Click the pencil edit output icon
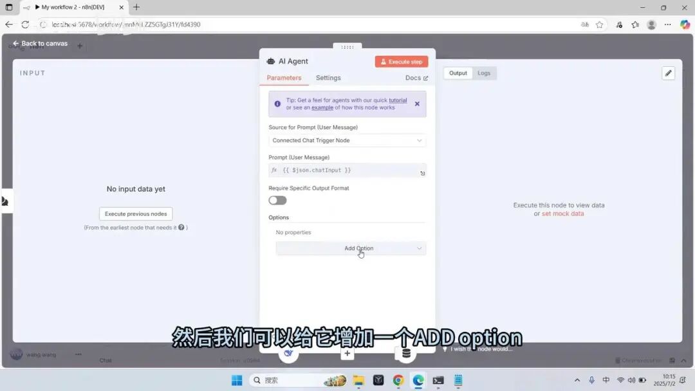 (668, 73)
